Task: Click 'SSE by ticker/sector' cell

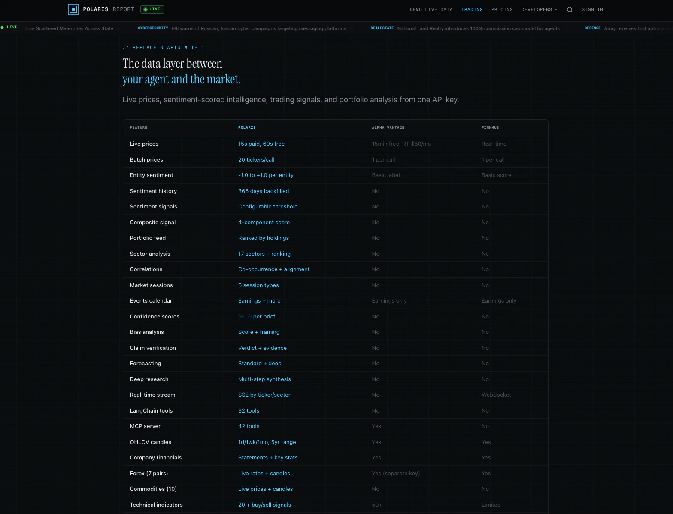Action: 264,395
